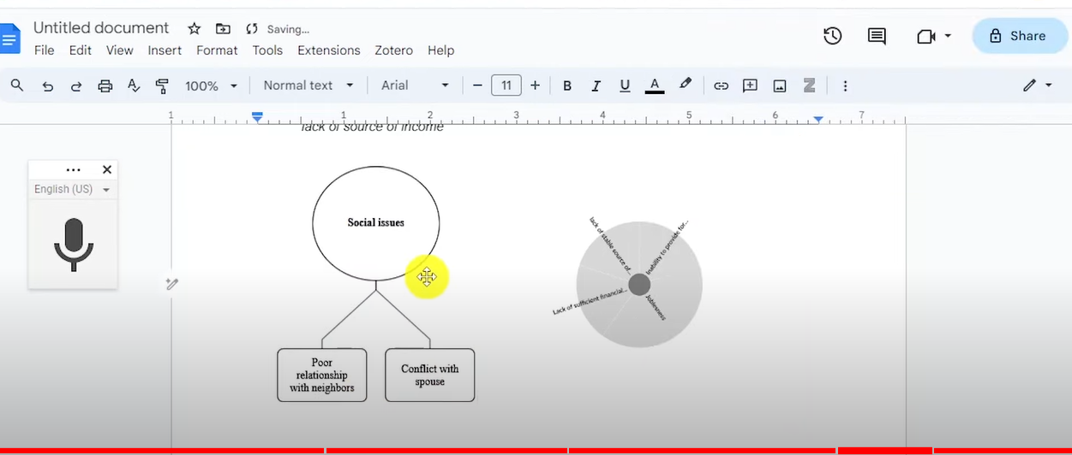Open the Edit menu
The width and height of the screenshot is (1072, 455).
point(81,50)
